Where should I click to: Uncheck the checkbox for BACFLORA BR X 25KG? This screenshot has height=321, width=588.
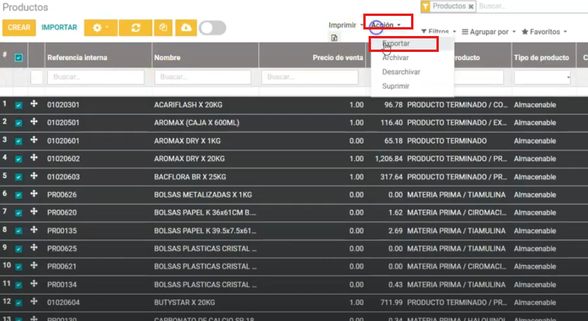(19, 177)
